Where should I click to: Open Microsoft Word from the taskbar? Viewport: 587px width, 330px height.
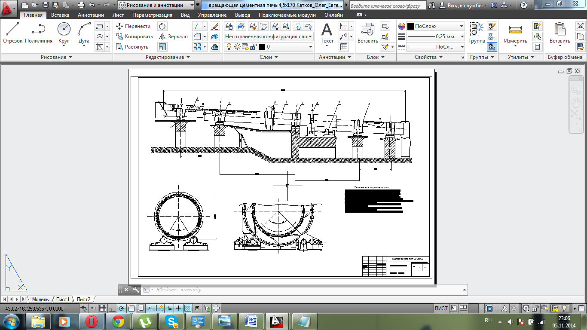tap(251, 321)
